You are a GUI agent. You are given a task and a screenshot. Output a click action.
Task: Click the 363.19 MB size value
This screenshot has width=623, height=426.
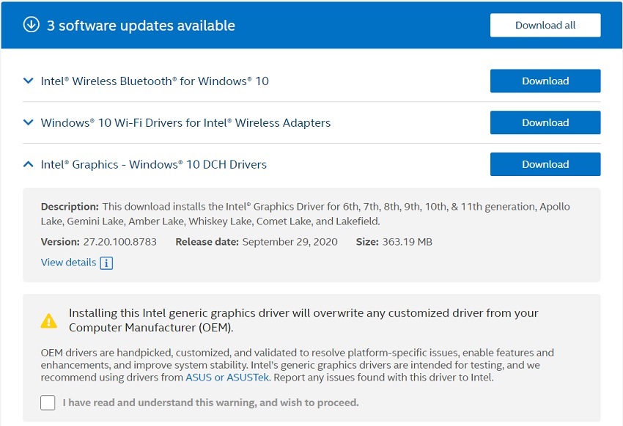407,242
